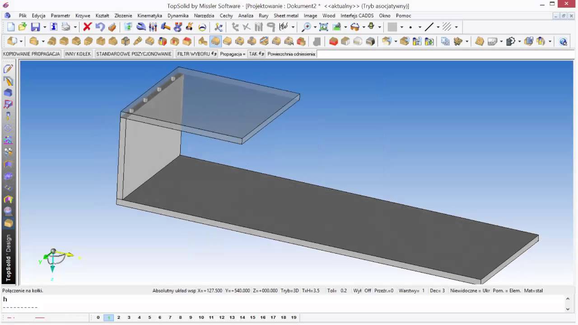Undo the last action with the blue arrow

[100, 27]
